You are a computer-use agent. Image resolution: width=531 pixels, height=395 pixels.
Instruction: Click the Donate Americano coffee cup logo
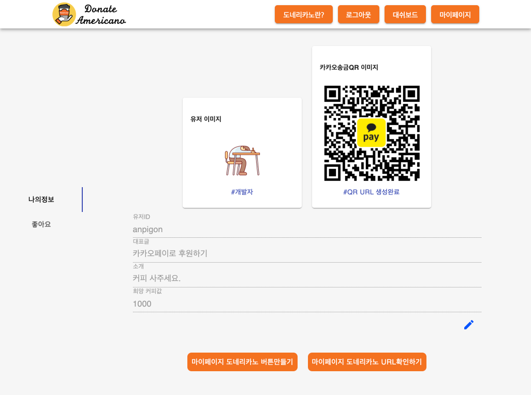[64, 14]
